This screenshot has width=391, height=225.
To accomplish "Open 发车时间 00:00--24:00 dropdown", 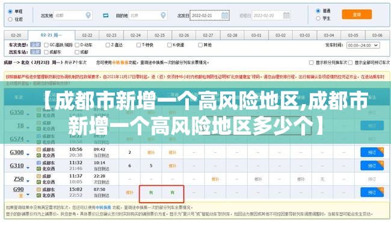I will pyautogui.click(x=363, y=45).
